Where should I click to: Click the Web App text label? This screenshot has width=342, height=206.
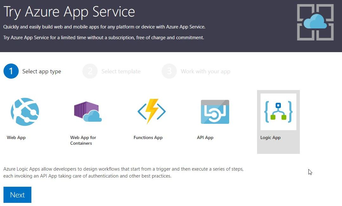point(16,137)
